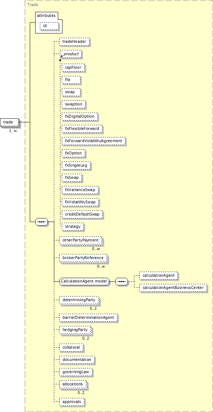Screen dimensions: 213x412
Task: Select the tradeHeader element
Action: (x=74, y=41)
